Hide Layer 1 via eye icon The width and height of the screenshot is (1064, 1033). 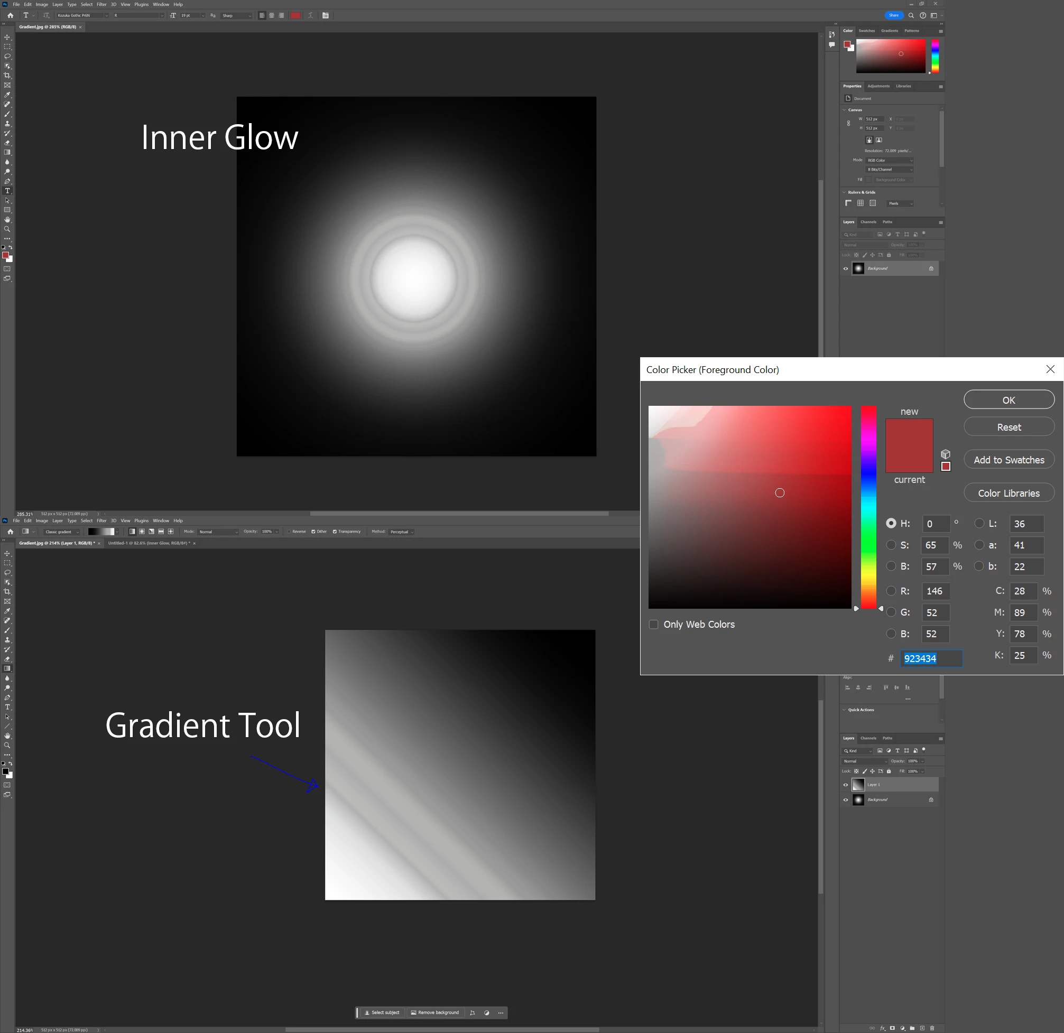[845, 785]
